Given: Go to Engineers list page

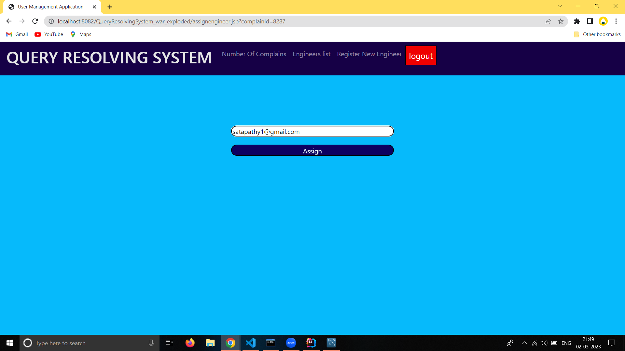Looking at the screenshot, I should [311, 54].
